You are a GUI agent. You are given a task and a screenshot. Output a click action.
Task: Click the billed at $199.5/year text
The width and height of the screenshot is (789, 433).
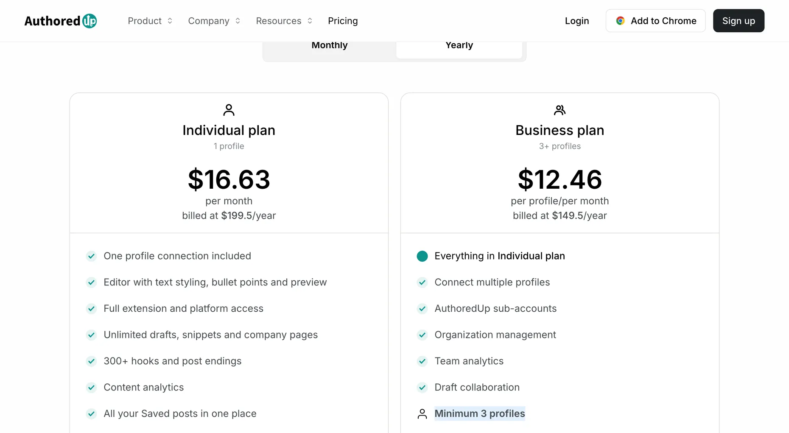coord(229,215)
